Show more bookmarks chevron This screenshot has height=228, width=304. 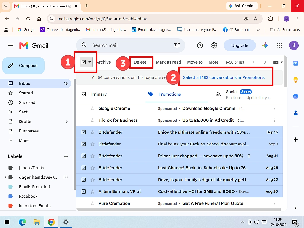[258, 30]
